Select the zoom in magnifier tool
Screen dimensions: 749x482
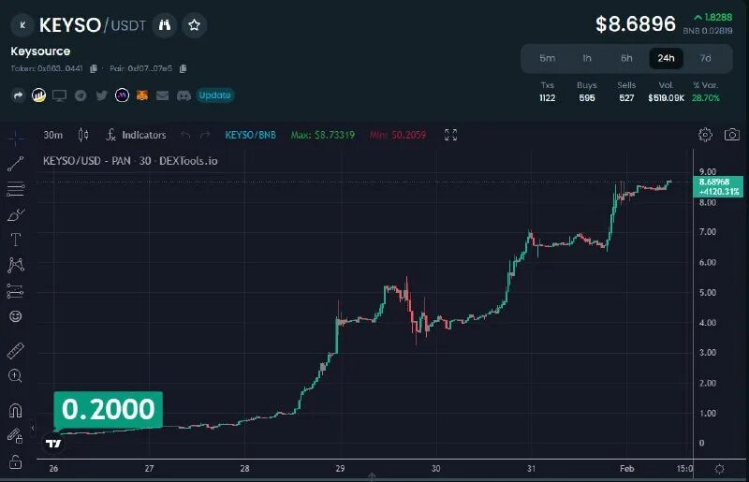pyautogui.click(x=15, y=376)
